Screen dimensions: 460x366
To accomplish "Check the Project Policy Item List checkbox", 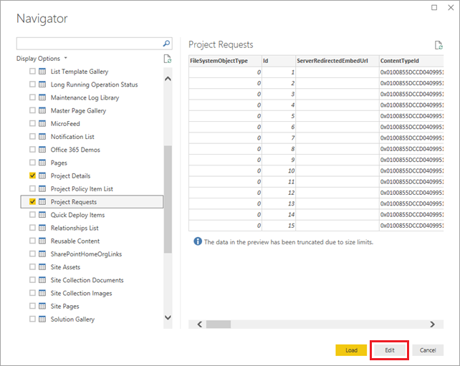I will [32, 188].
